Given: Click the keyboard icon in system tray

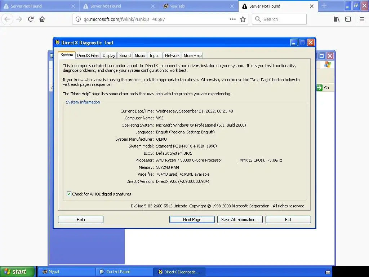Looking at the screenshot, I should pos(328,272).
